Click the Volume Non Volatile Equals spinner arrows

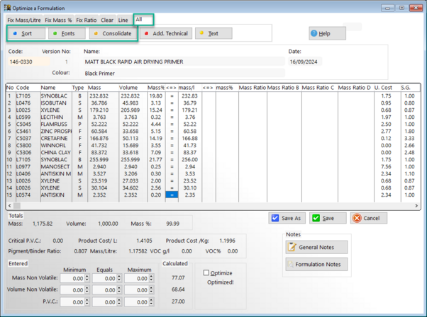coord(119,290)
